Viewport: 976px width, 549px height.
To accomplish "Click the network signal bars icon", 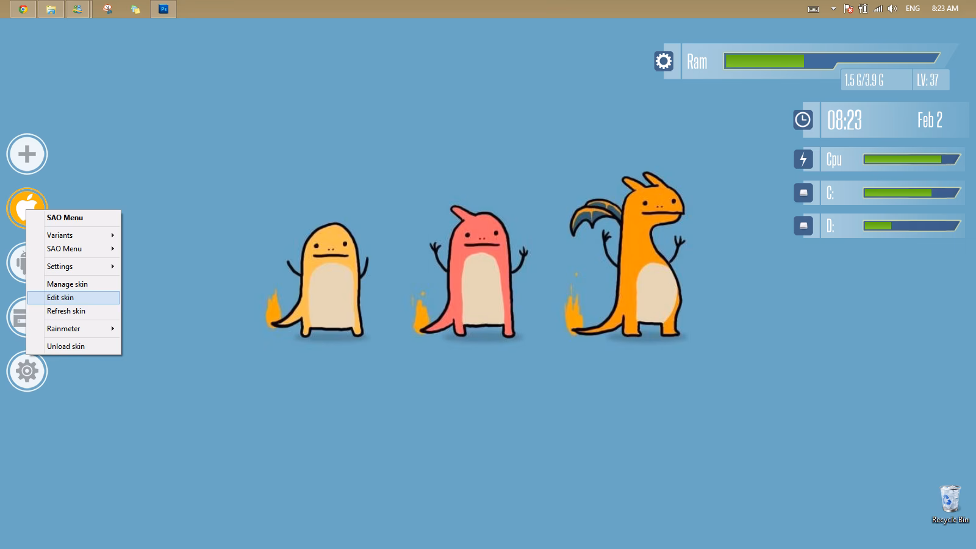I will click(x=878, y=9).
